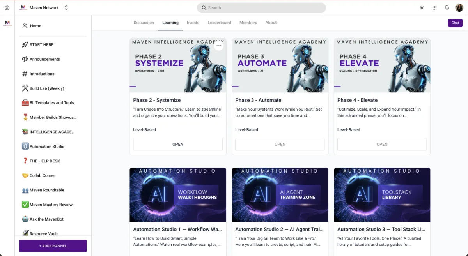The image size is (468, 256).
Task: Switch to the Leaderboard tab
Action: [x=219, y=23]
